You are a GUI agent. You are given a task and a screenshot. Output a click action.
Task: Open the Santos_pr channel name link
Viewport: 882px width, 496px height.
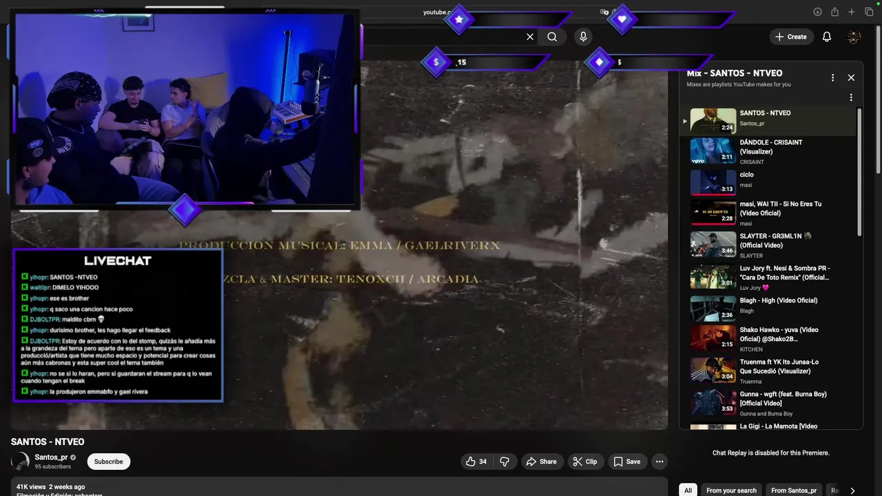51,457
